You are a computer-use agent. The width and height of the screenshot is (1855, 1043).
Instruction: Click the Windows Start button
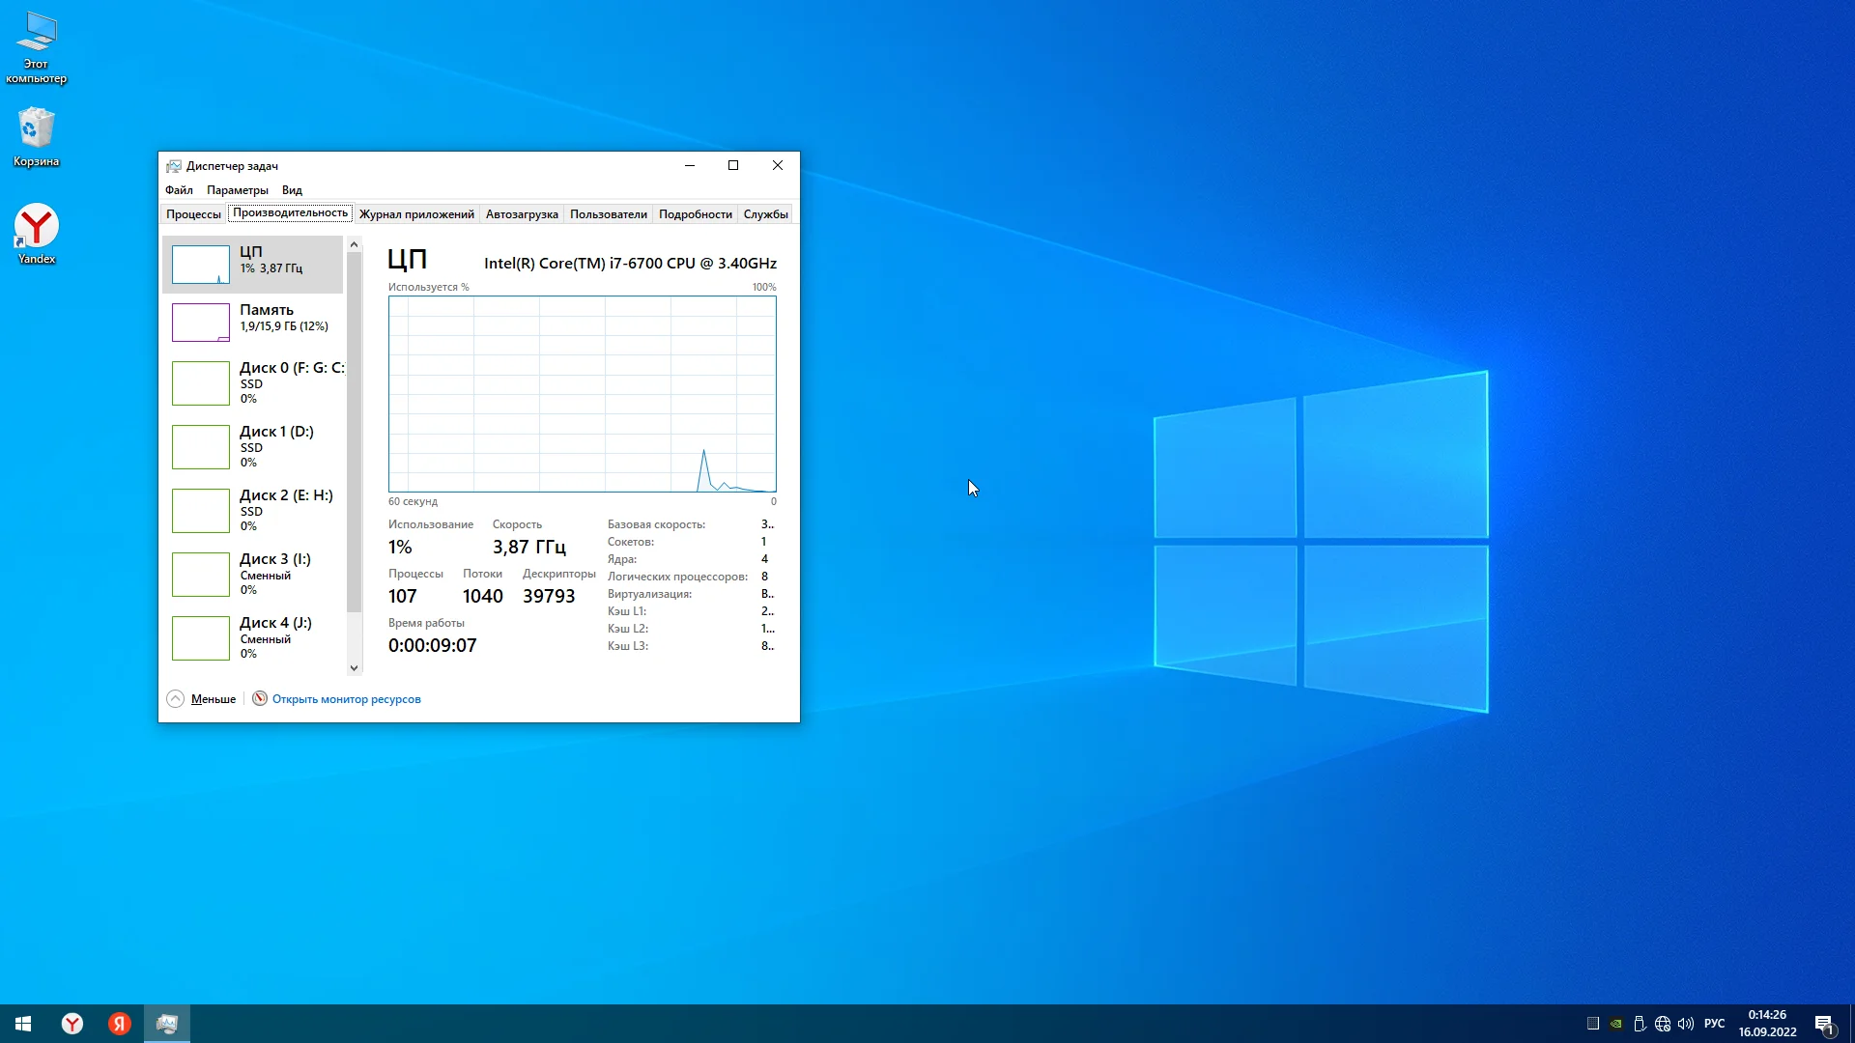click(23, 1024)
